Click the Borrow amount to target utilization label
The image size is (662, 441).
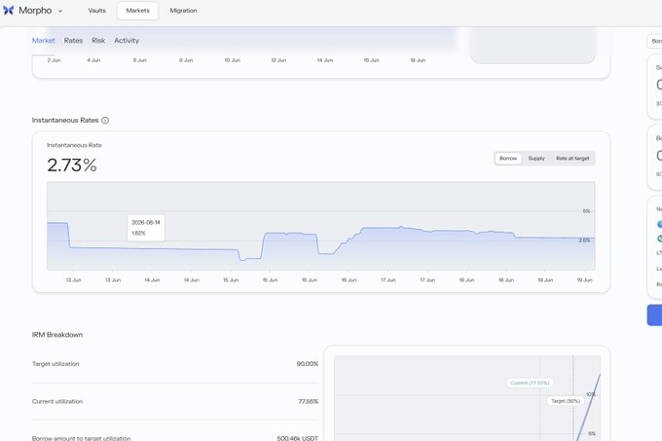coord(82,438)
